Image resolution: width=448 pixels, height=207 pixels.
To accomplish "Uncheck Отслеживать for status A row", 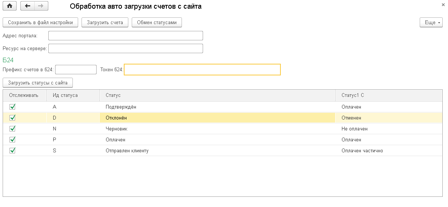I will click(x=12, y=107).
